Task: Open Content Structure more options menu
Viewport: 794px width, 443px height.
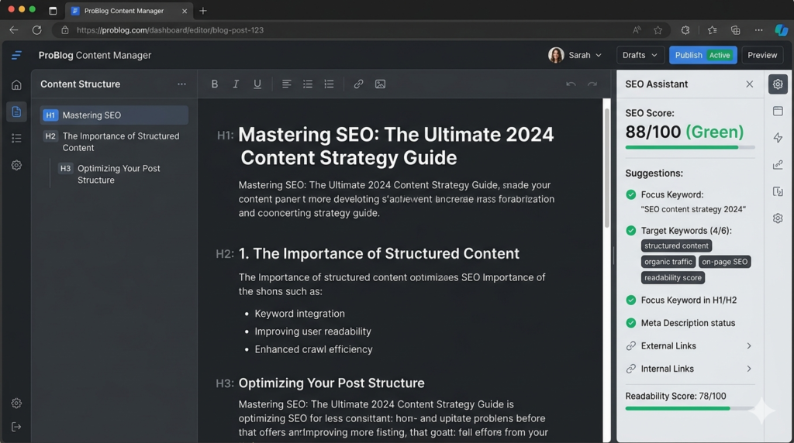Action: pos(181,84)
